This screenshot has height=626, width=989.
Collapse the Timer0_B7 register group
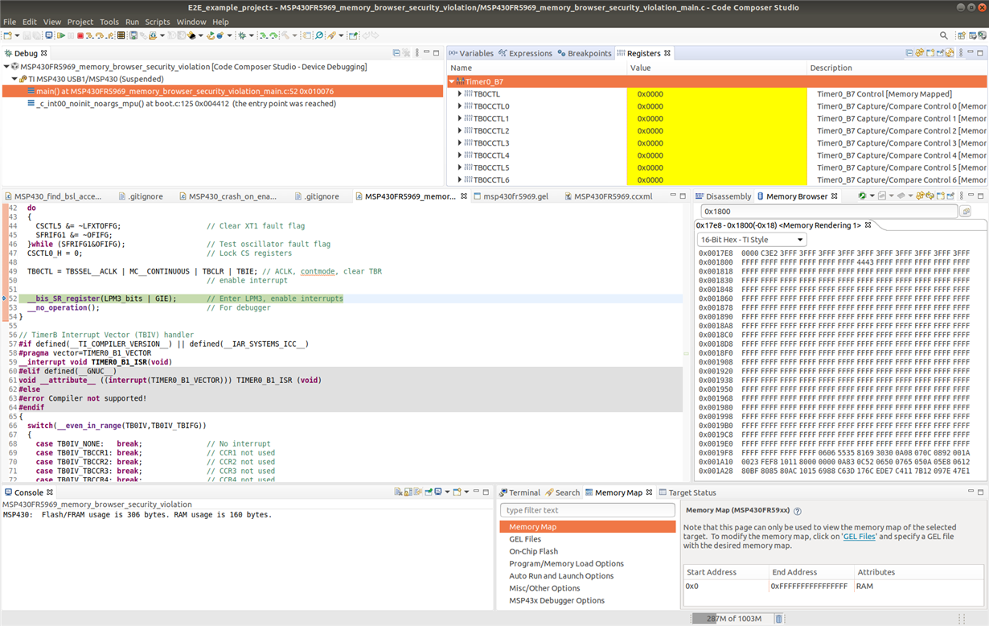pyautogui.click(x=452, y=82)
